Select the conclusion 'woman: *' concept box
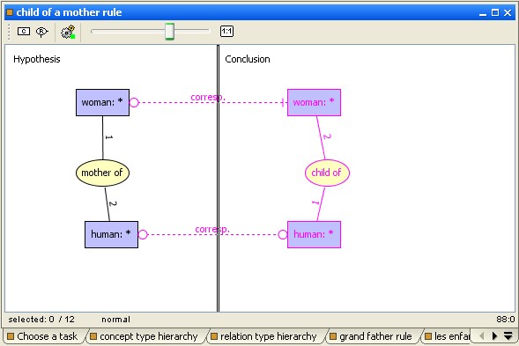The width and height of the screenshot is (519, 346). (x=314, y=102)
